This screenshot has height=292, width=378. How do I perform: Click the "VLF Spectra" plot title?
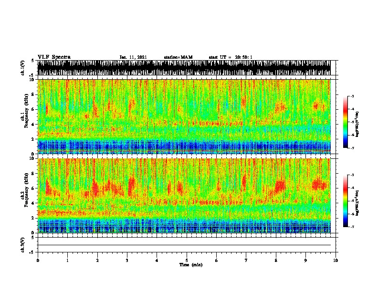tap(54, 57)
